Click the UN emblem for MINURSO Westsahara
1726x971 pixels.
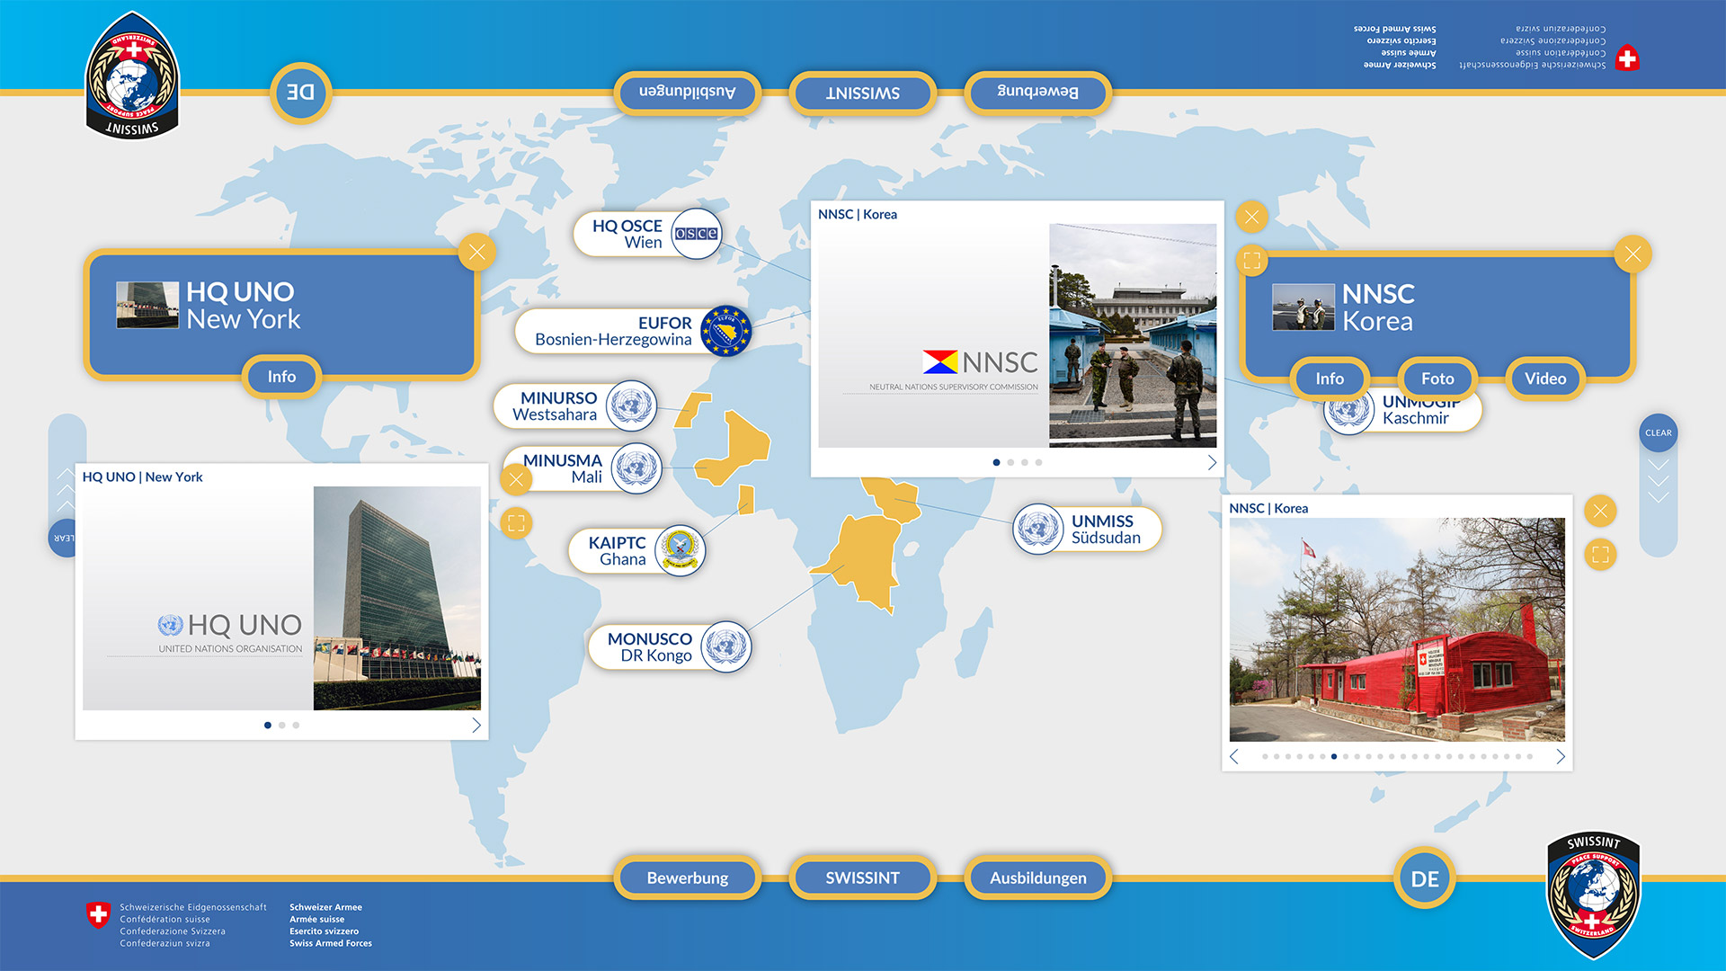pos(631,405)
